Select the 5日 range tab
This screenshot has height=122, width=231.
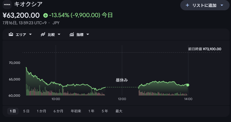(x=26, y=111)
